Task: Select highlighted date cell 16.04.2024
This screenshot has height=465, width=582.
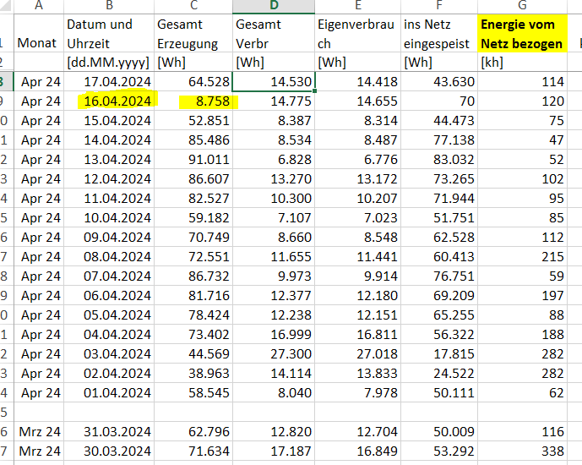Action: pyautogui.click(x=109, y=101)
